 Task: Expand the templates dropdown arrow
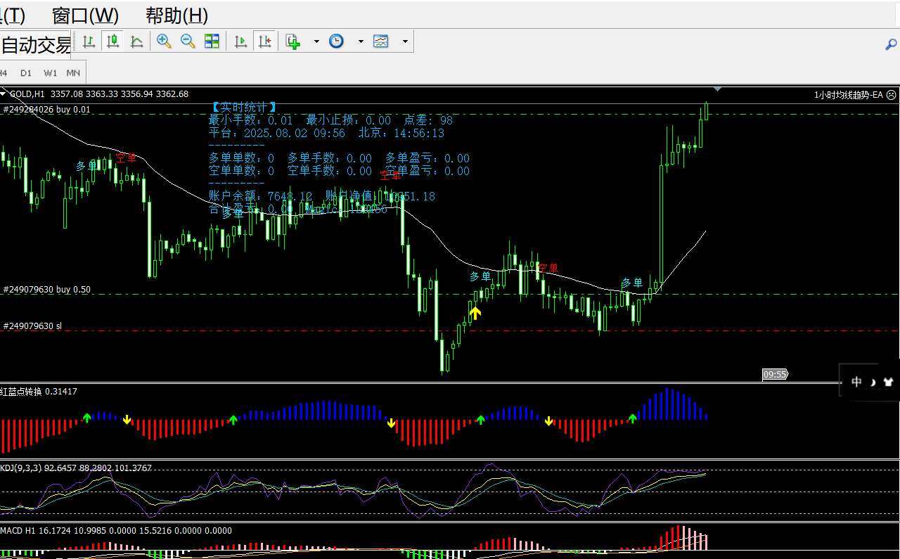(405, 41)
